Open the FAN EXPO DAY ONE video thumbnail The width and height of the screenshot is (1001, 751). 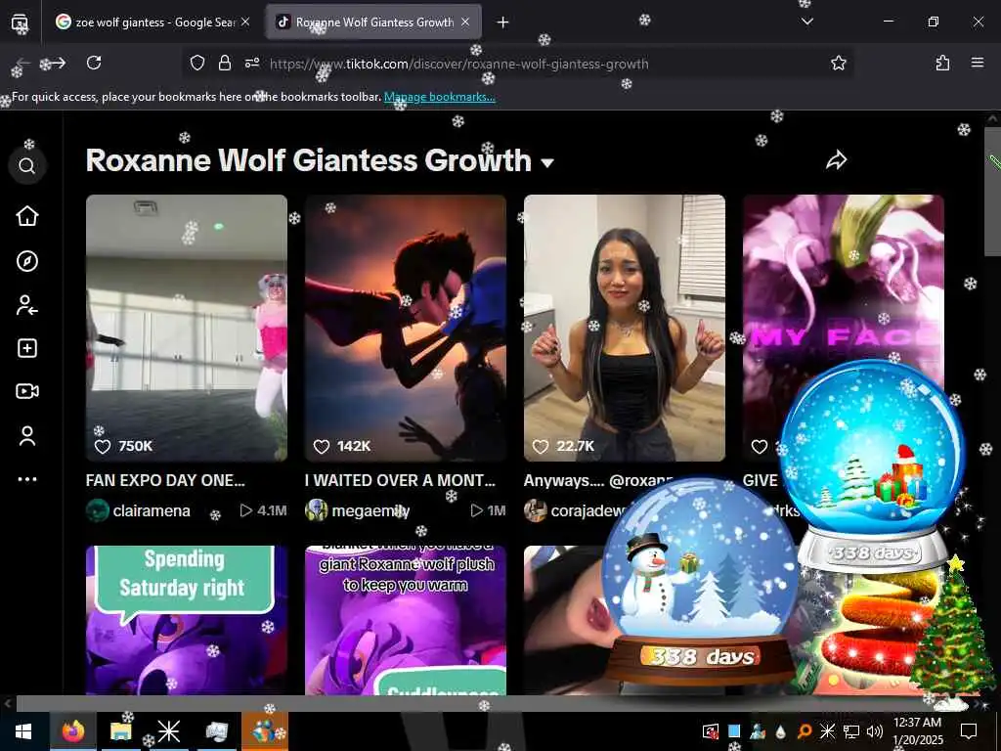click(x=187, y=328)
